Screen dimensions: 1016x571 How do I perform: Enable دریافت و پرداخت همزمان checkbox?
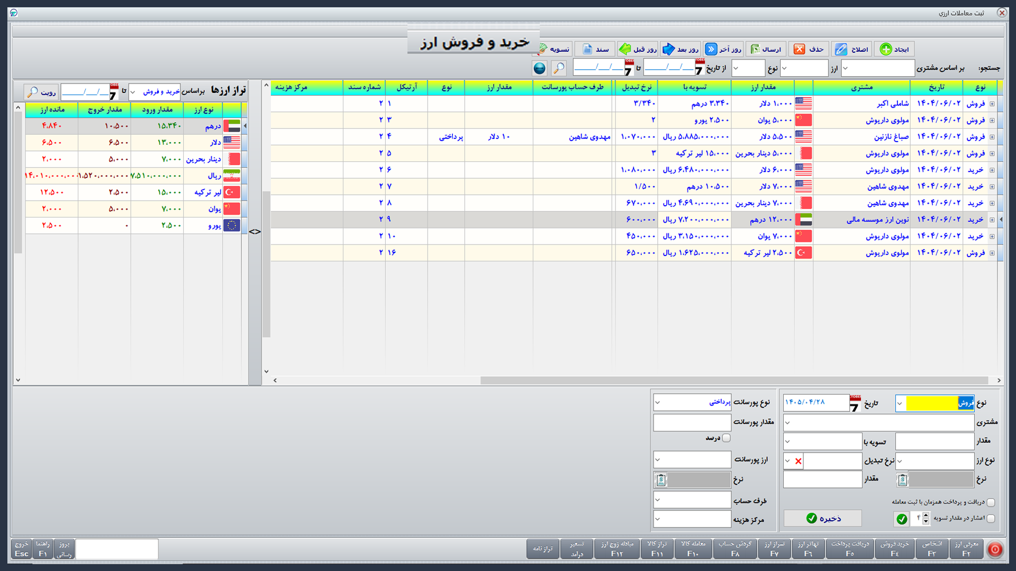click(x=991, y=502)
